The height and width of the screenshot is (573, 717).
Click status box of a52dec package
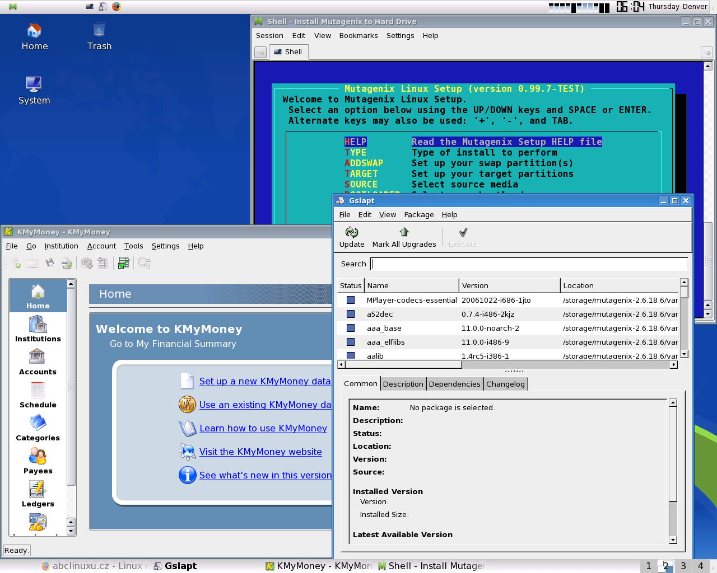click(x=351, y=314)
